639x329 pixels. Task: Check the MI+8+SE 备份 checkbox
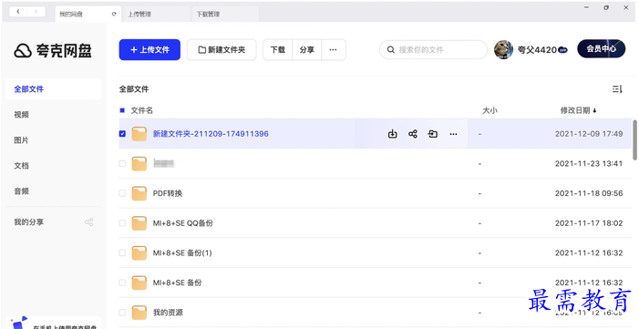[x=122, y=283]
